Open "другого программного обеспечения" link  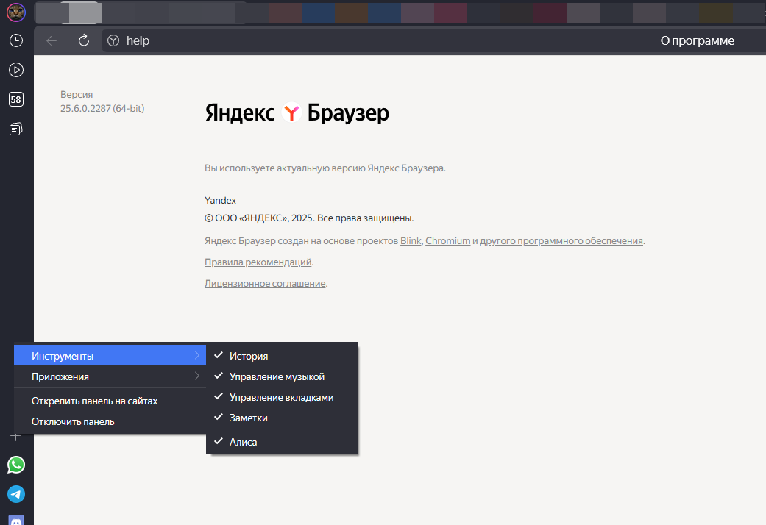click(x=561, y=240)
